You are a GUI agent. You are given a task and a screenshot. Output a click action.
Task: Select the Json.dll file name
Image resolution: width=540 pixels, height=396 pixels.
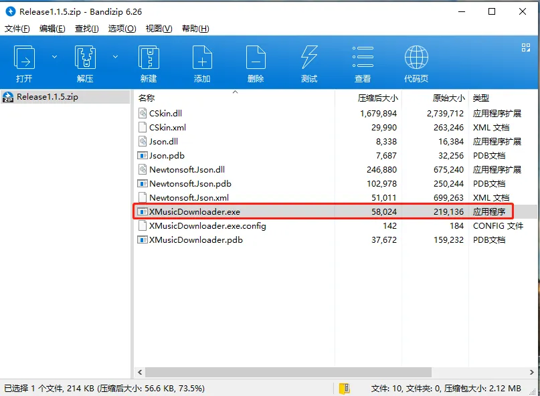pyautogui.click(x=163, y=142)
